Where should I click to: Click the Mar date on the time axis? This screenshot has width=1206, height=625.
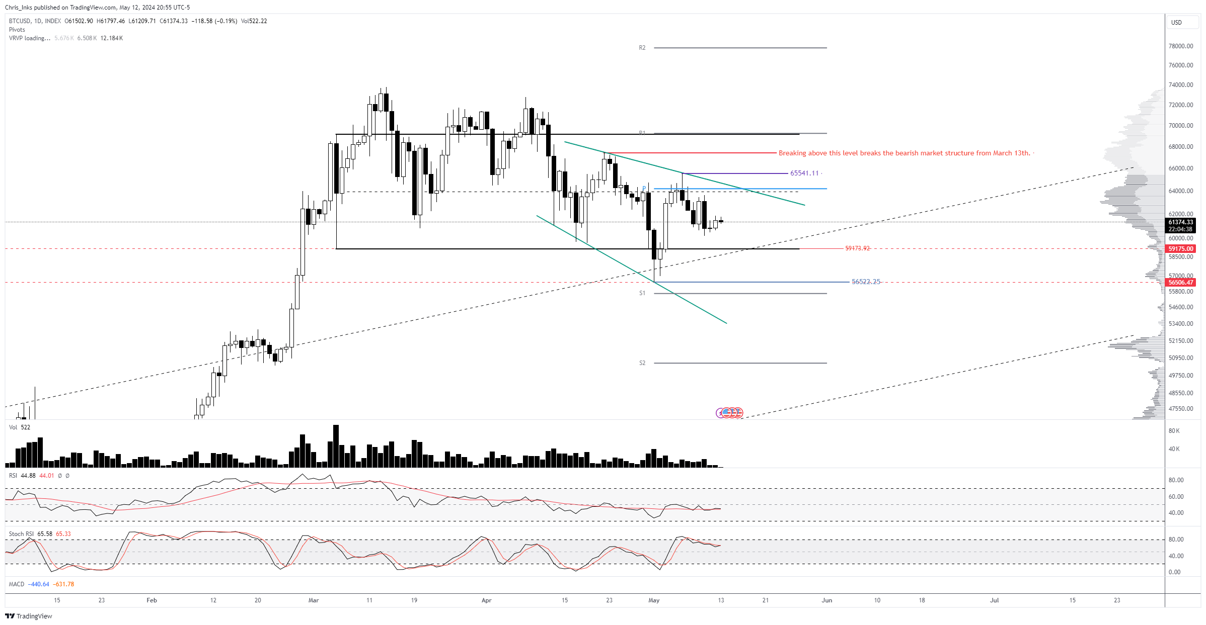point(314,600)
